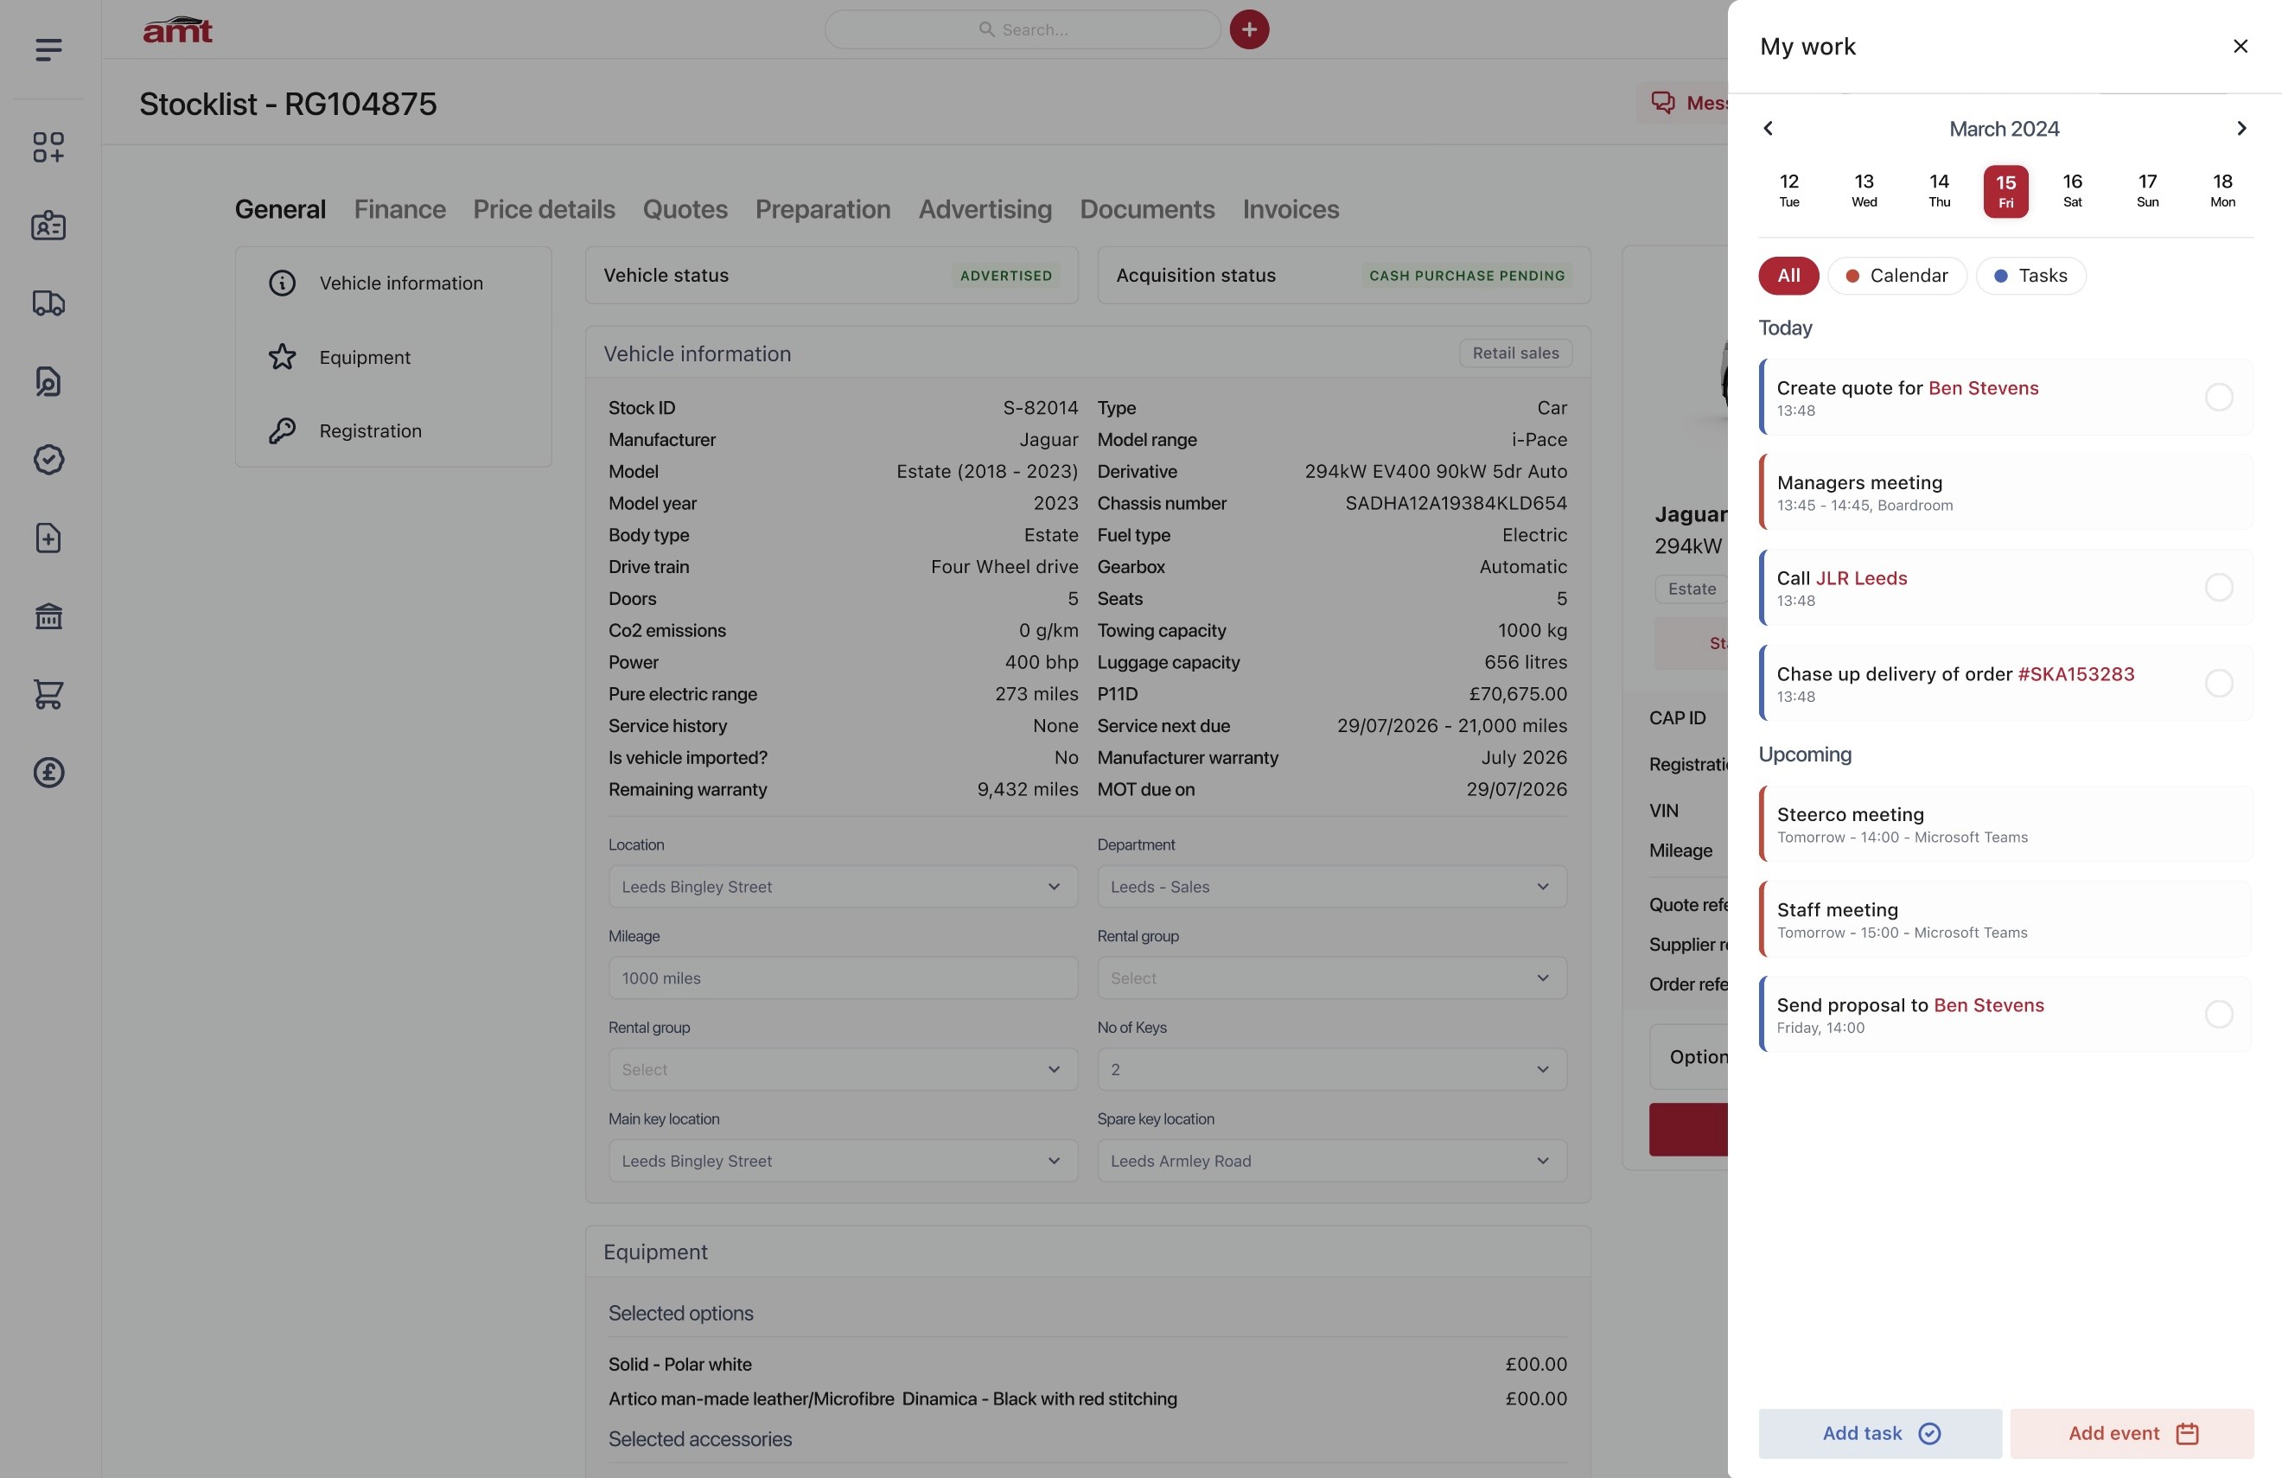Open the hamburger menu in sidebar

tap(48, 49)
